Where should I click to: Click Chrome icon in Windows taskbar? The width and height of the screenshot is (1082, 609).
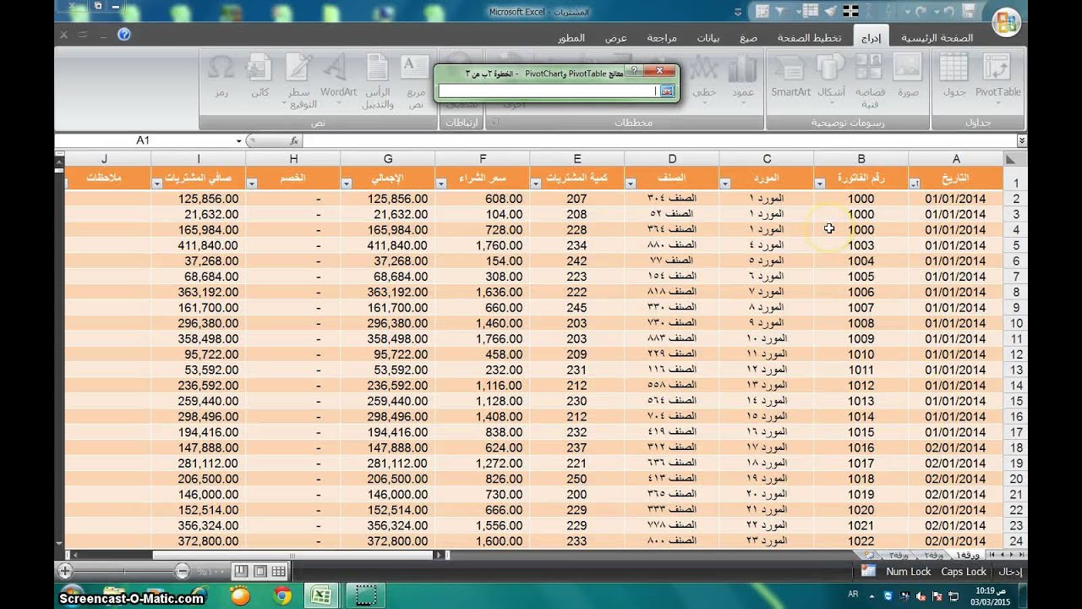click(282, 595)
